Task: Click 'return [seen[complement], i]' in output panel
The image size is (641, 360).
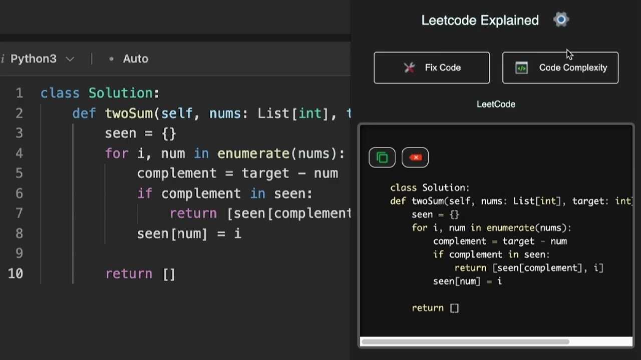Action: pos(529,268)
